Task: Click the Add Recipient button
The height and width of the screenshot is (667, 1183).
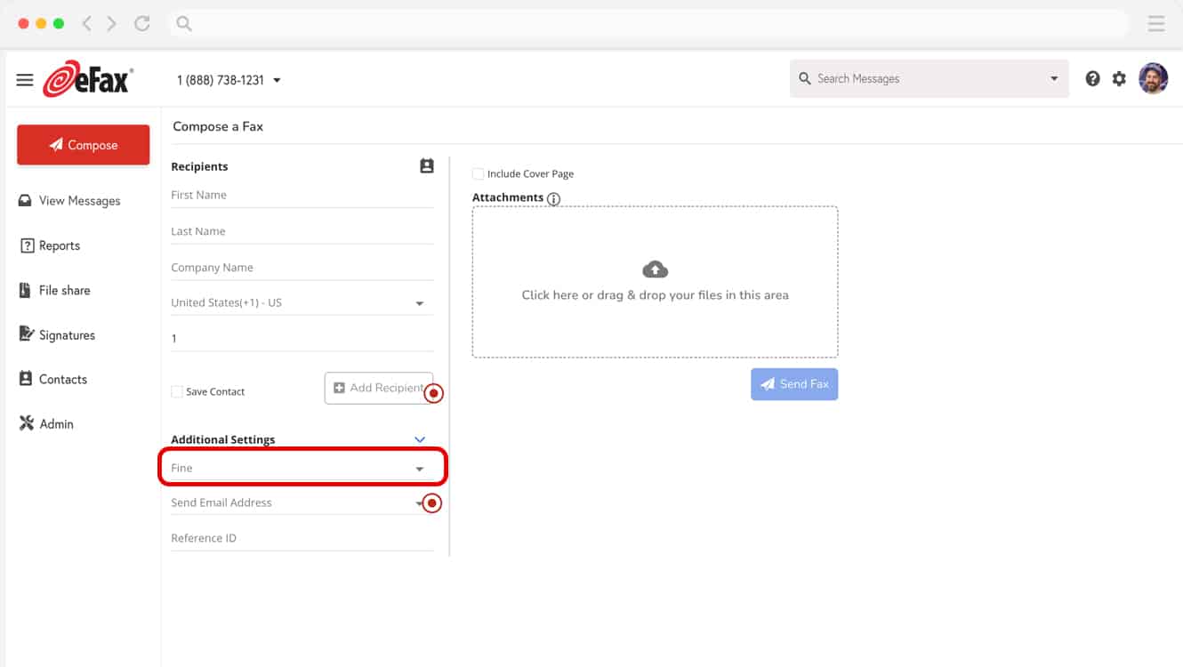Action: tap(378, 388)
